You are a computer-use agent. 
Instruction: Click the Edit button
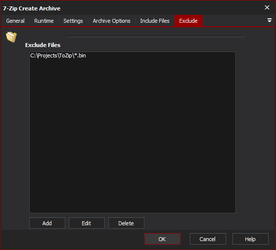coord(87,223)
